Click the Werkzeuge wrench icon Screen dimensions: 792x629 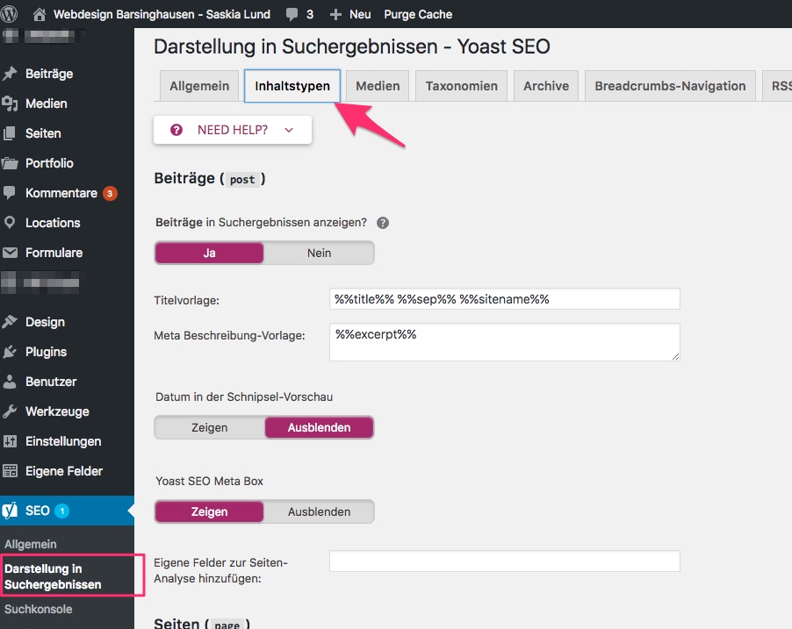click(11, 411)
